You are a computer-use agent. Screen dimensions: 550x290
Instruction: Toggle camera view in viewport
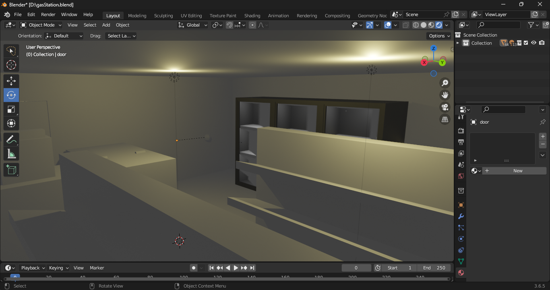click(x=445, y=107)
